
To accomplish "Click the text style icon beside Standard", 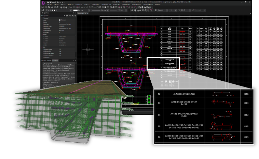I will click(156, 10).
